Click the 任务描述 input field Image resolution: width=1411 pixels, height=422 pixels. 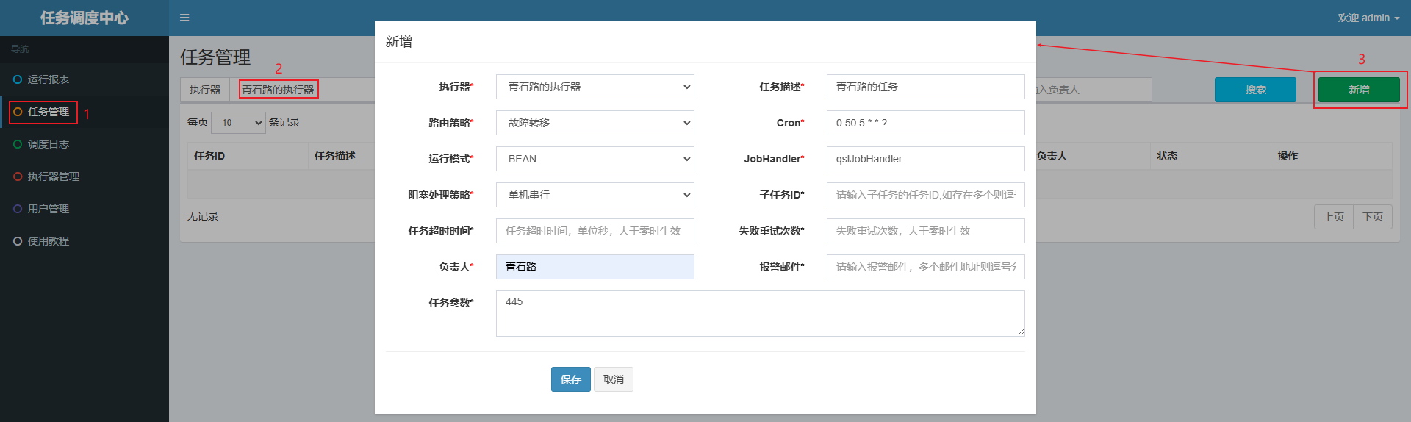point(926,87)
